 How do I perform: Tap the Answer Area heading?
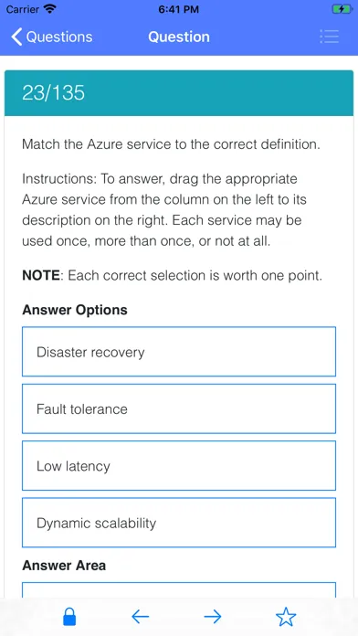click(x=64, y=566)
